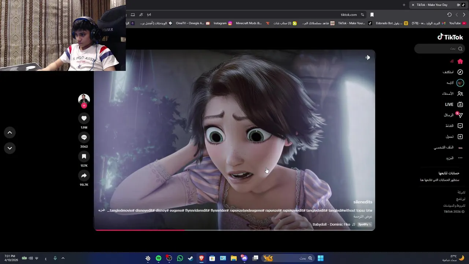Open the LIVE section

[454, 104]
